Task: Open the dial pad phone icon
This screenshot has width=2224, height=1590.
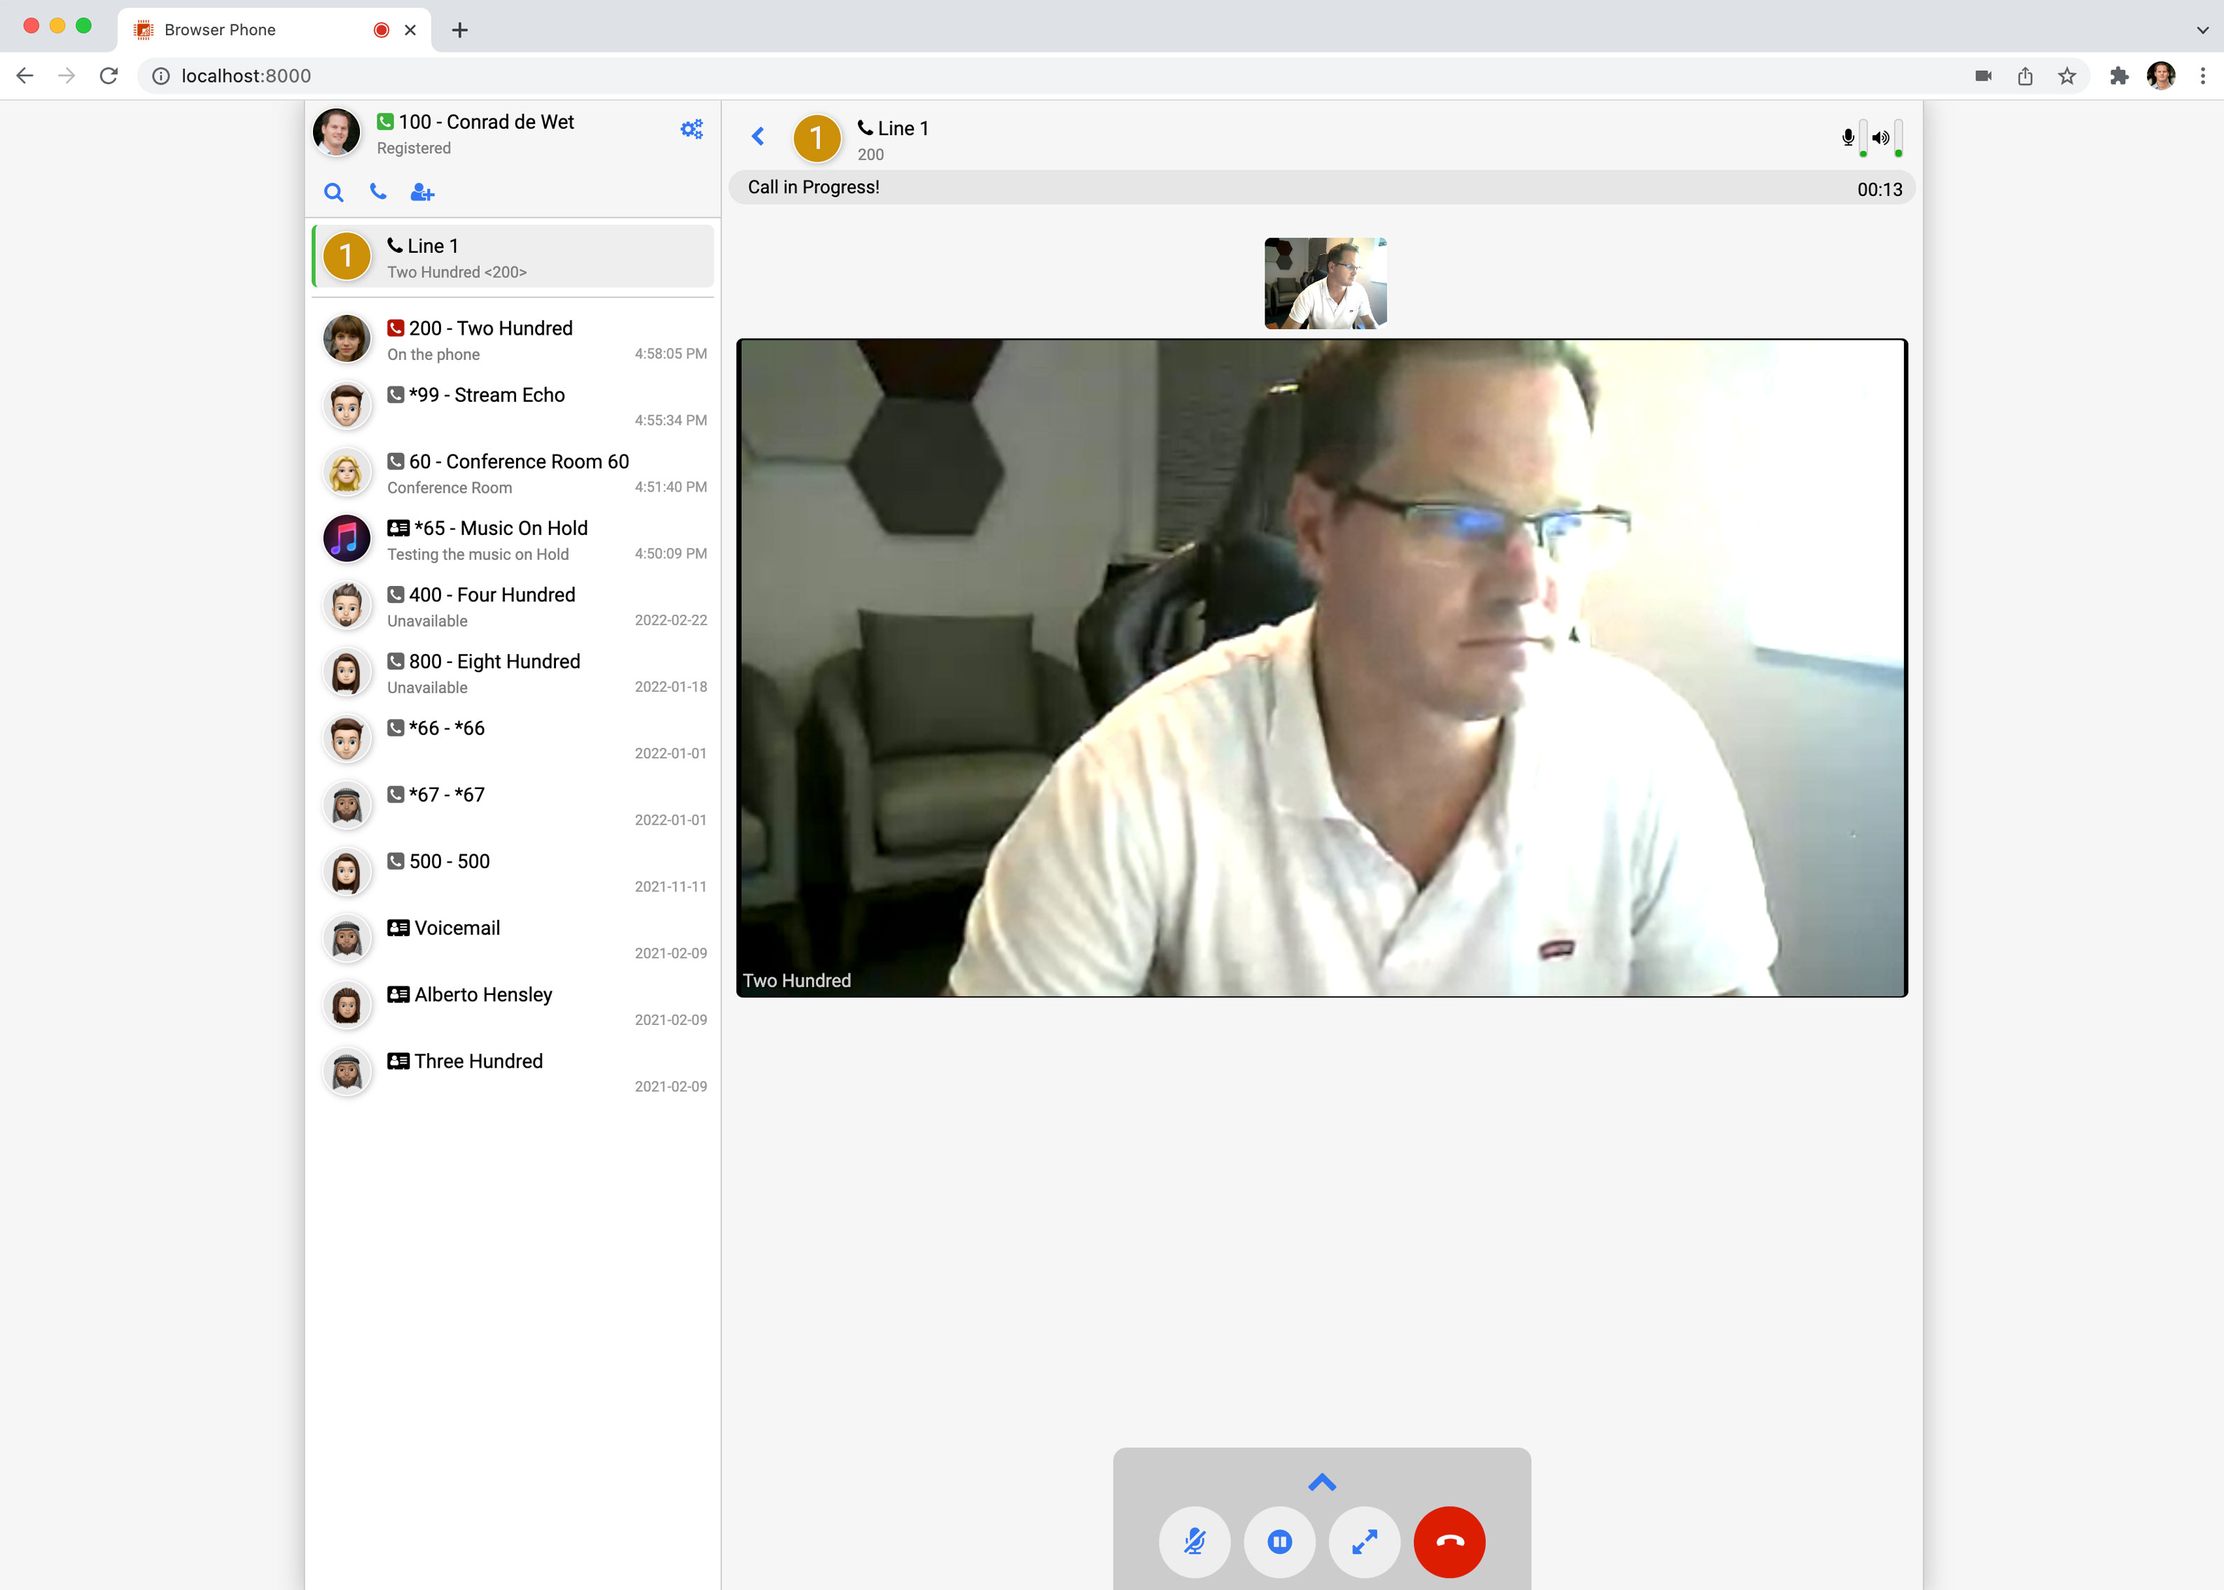Action: tap(378, 191)
